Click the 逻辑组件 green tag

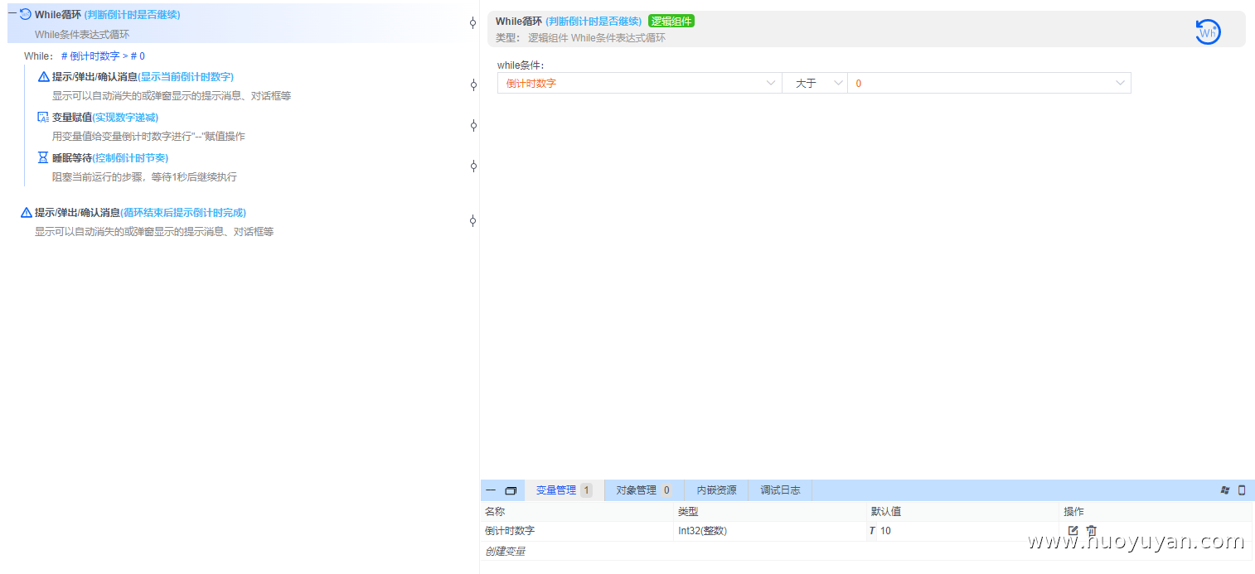(x=671, y=21)
